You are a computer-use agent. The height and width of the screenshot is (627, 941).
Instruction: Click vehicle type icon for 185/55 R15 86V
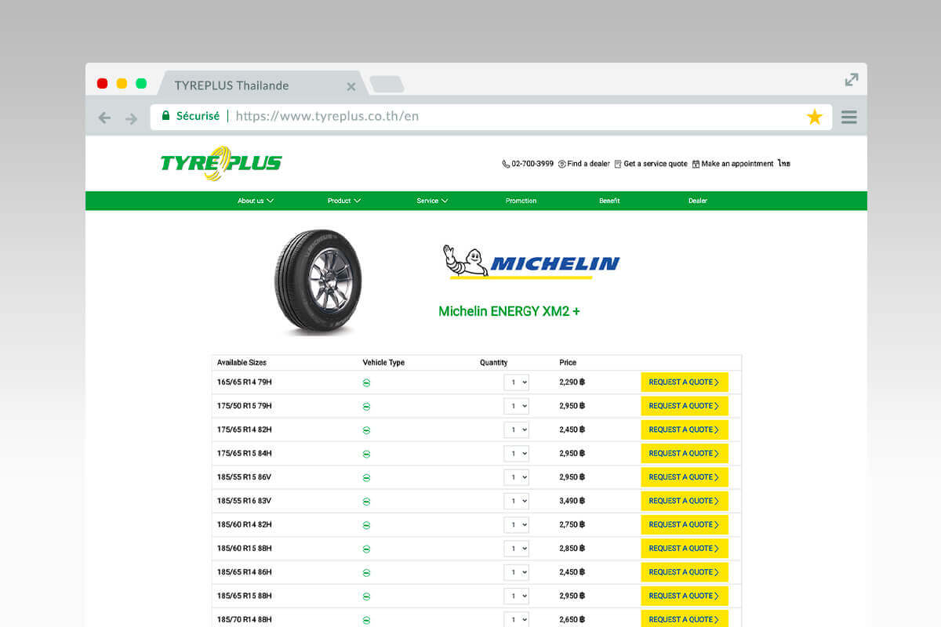click(x=366, y=478)
